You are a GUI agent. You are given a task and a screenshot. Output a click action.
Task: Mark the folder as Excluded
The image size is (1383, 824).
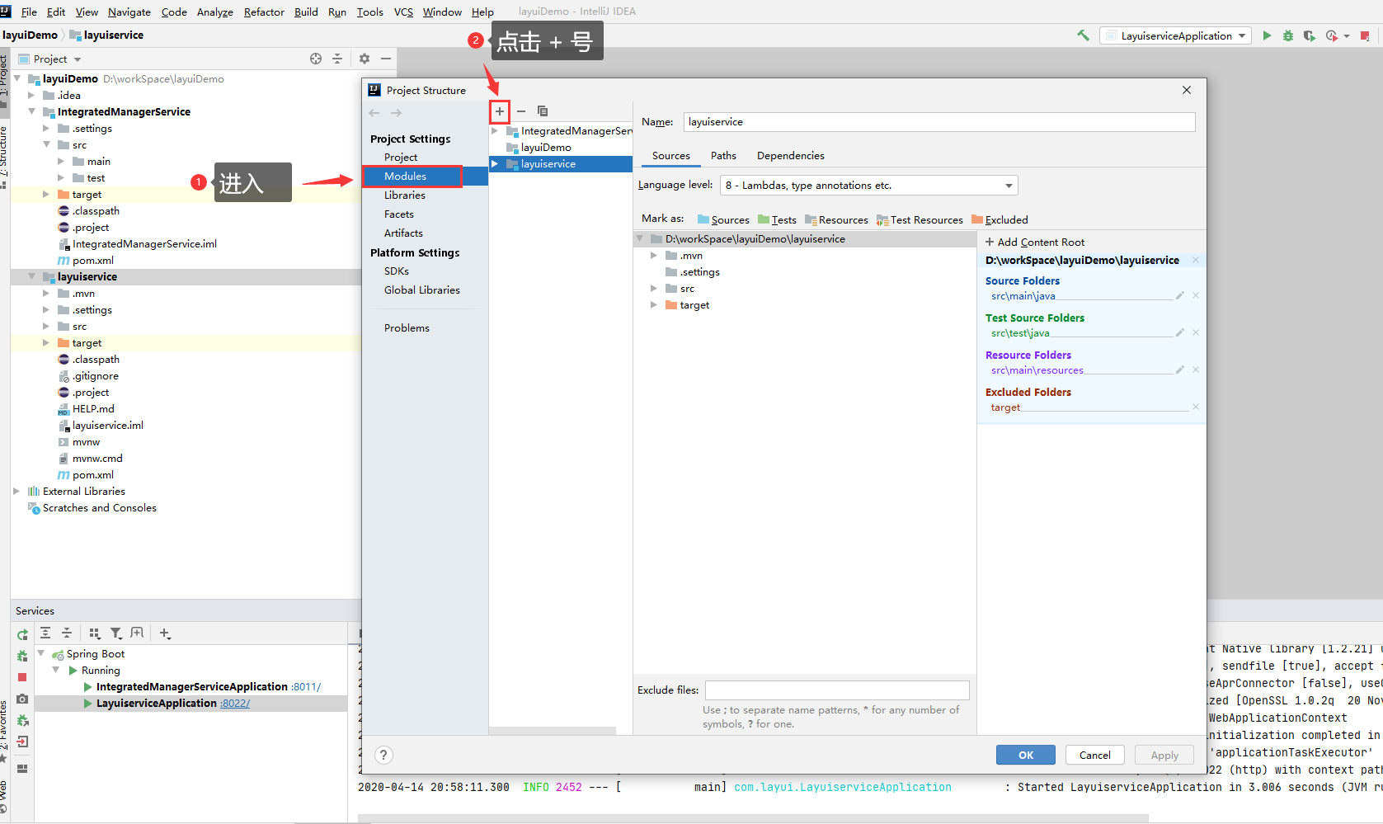tap(1000, 219)
